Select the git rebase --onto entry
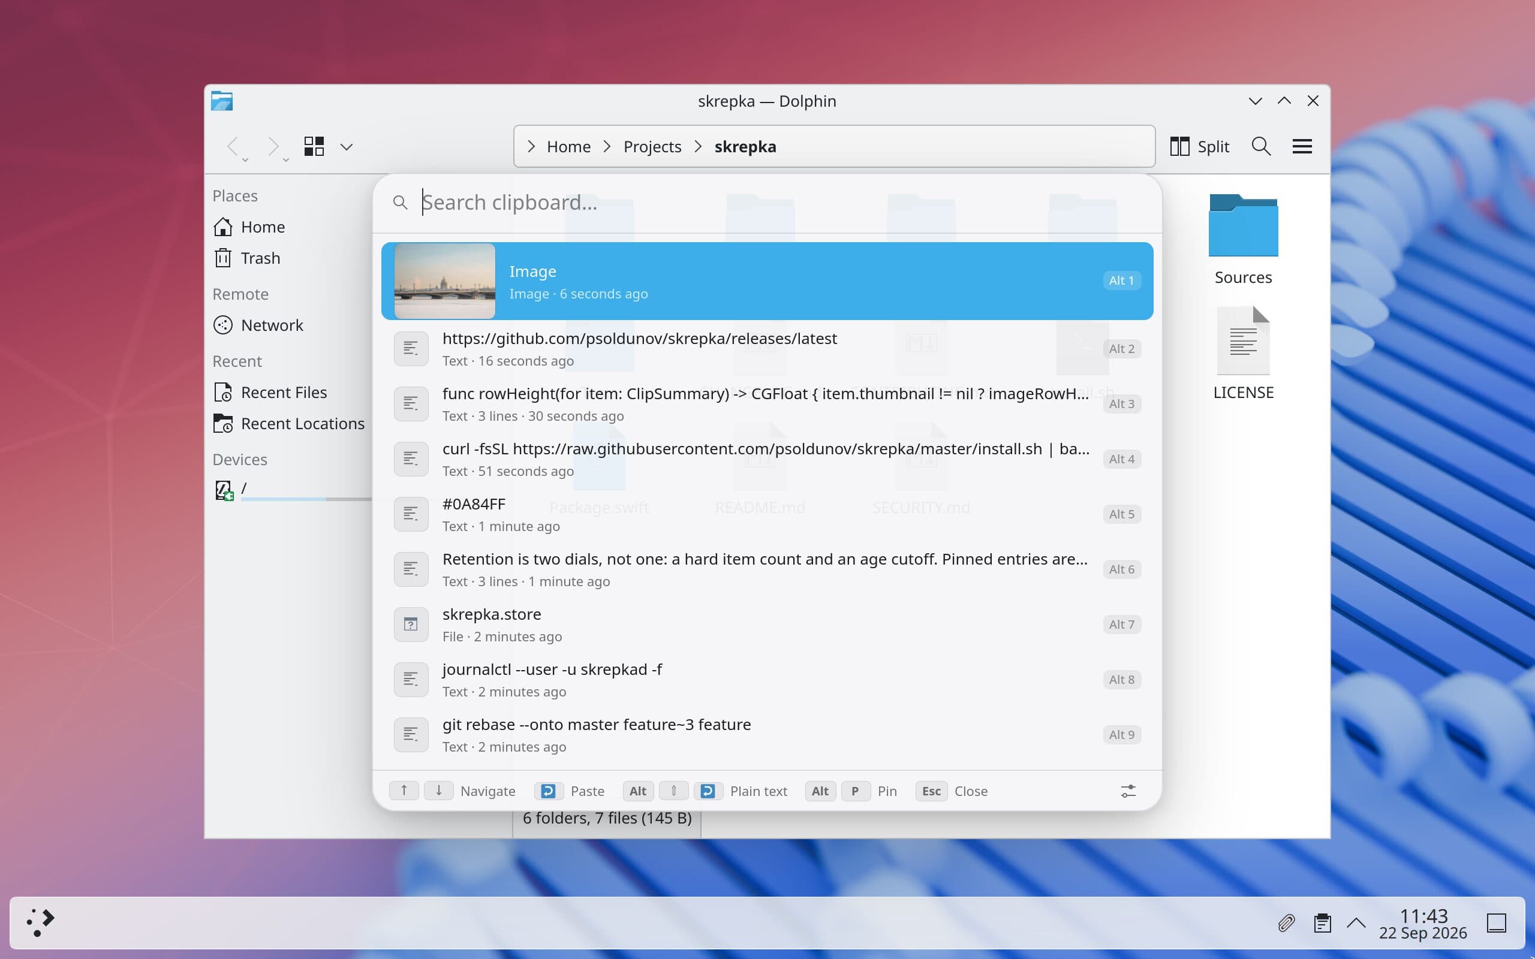 click(x=767, y=735)
